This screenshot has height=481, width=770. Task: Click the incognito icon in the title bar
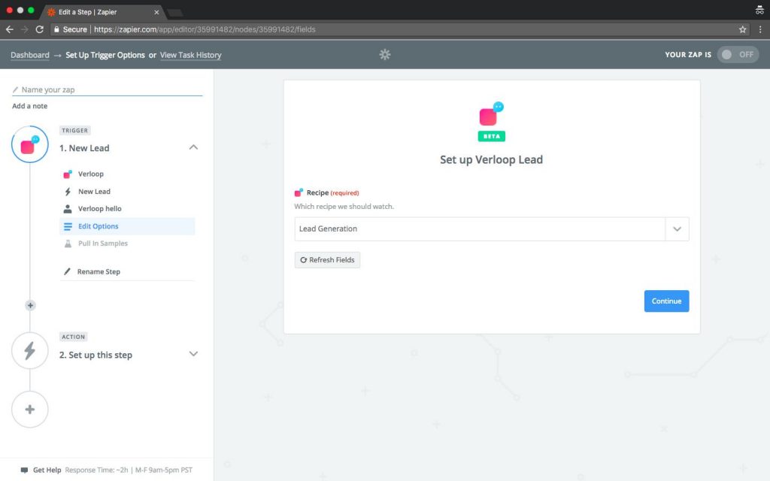[x=759, y=10]
